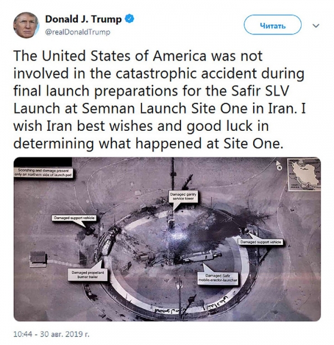The width and height of the screenshot is (334, 345).
Task: Click the small building left of launch pad
Action: click(38, 259)
